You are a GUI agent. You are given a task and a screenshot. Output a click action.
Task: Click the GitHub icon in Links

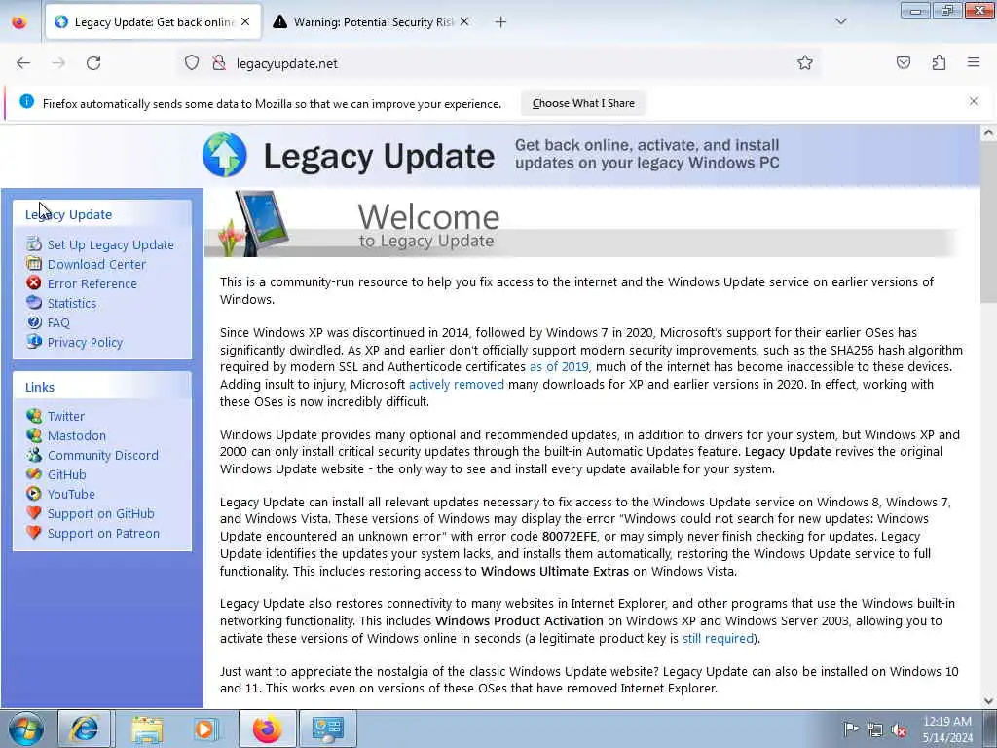34,474
